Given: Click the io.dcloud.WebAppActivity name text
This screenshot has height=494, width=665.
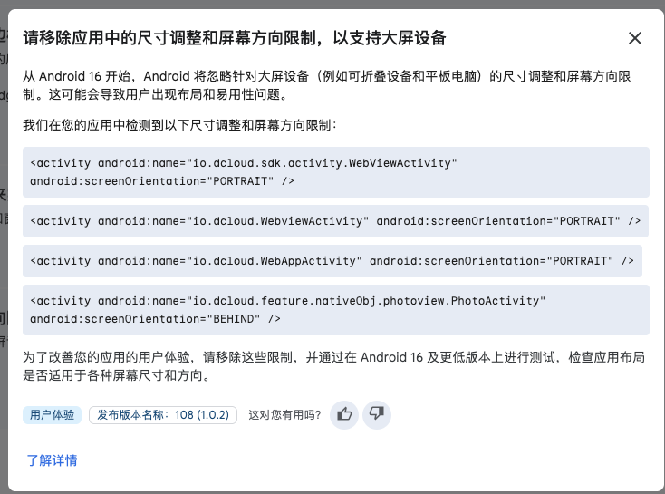Looking at the screenshot, I should point(274,261).
